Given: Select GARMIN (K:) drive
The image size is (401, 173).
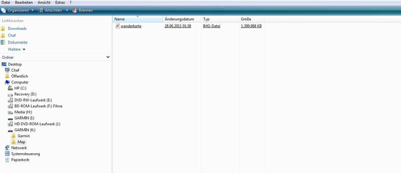Looking at the screenshot, I should tap(25, 130).
